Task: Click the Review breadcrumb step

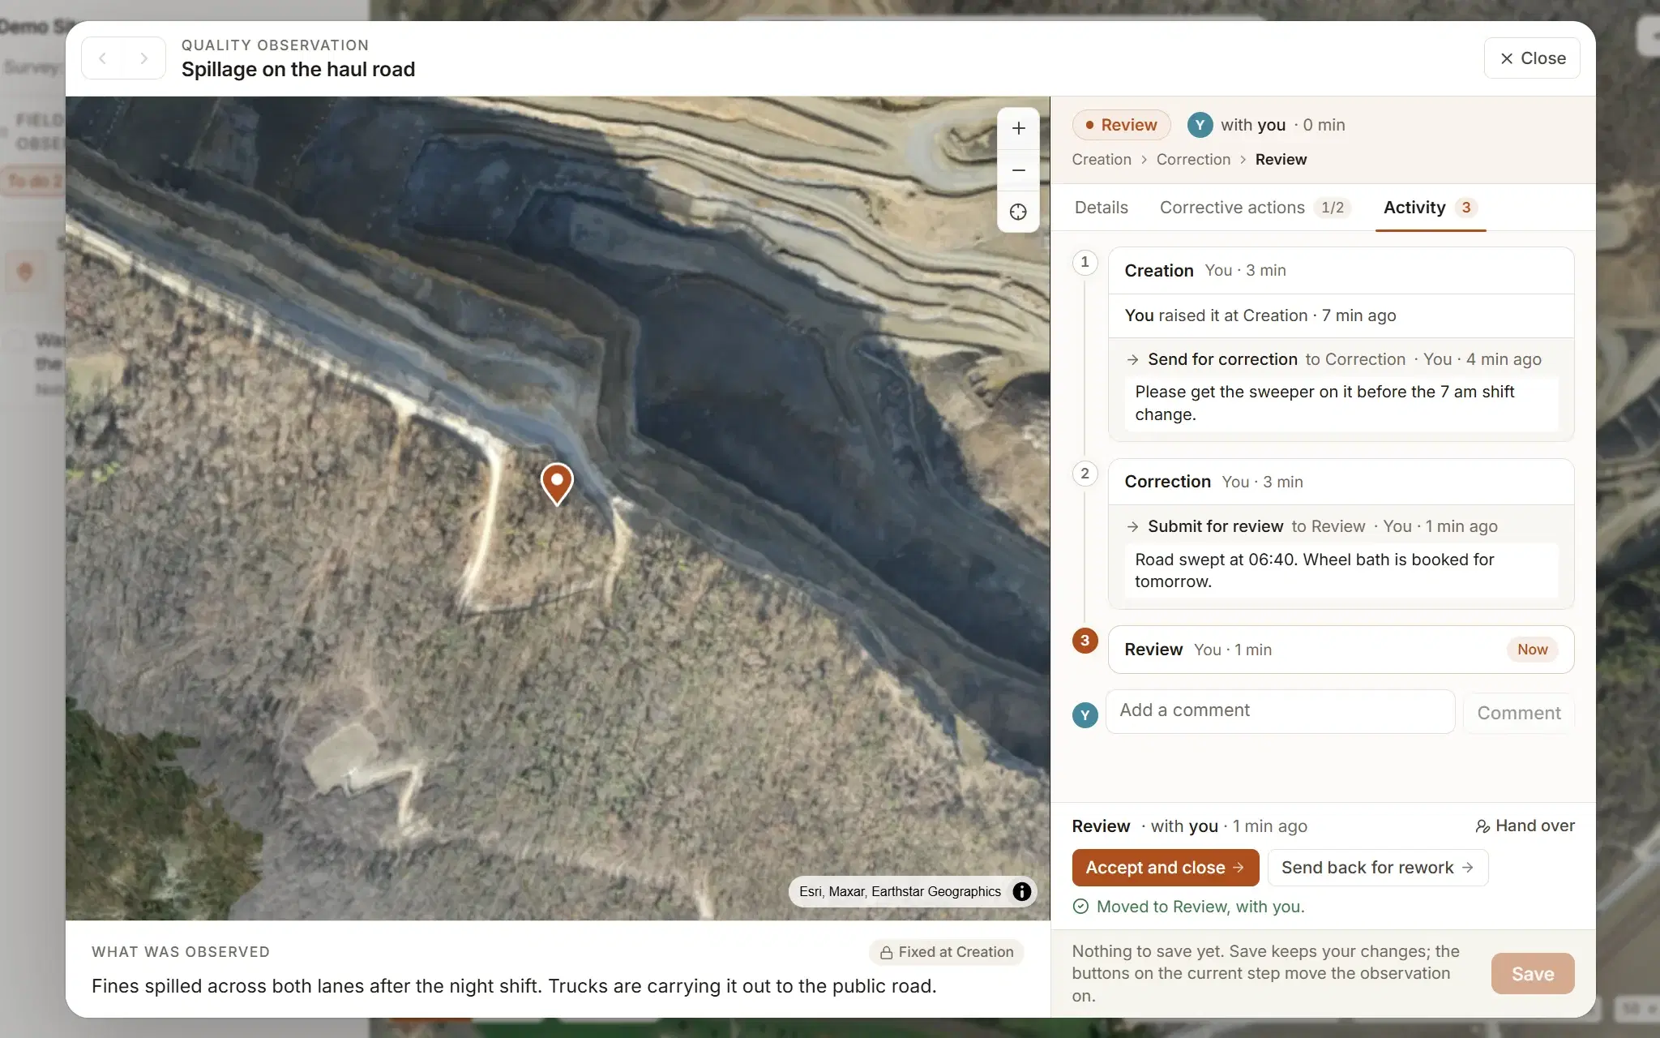Action: click(1281, 160)
